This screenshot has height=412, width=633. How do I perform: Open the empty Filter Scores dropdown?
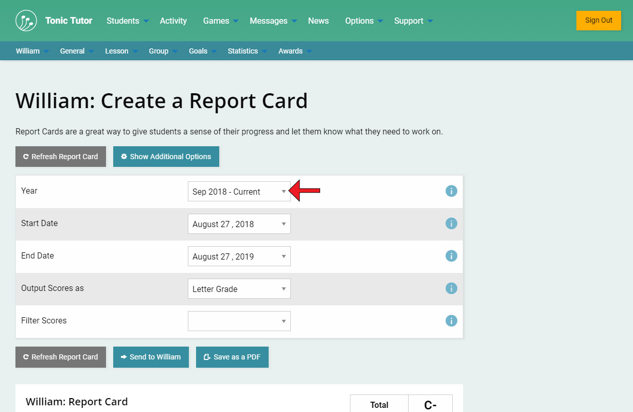pos(239,321)
